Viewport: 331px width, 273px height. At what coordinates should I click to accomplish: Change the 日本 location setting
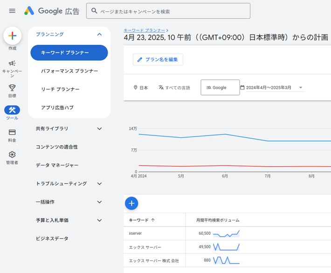[141, 88]
